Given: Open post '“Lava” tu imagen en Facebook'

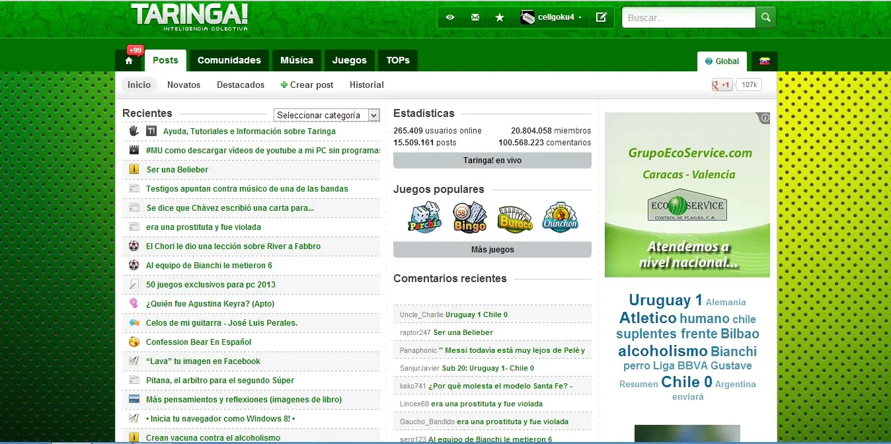Looking at the screenshot, I should 203,361.
